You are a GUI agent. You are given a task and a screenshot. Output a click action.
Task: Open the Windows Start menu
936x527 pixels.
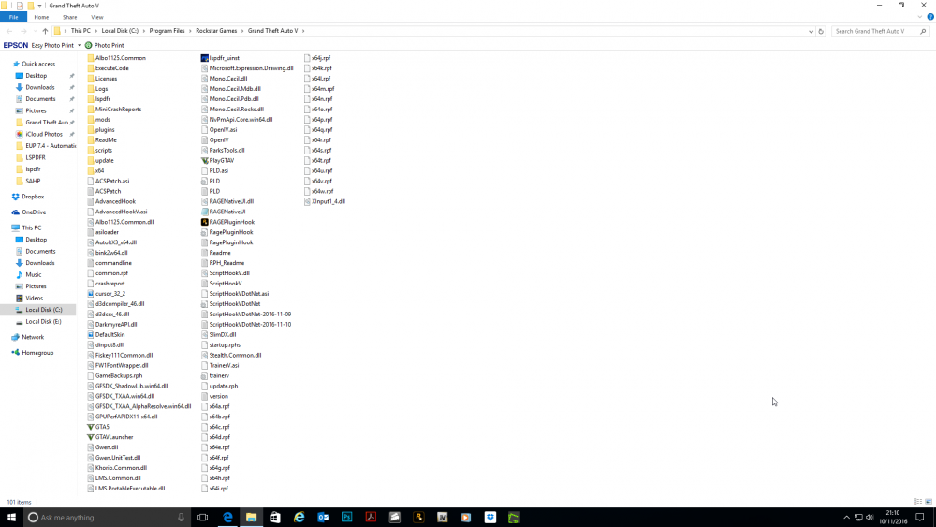(x=11, y=518)
